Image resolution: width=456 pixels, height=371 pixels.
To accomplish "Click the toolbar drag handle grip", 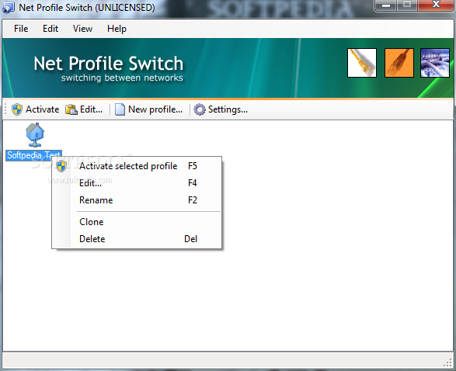I will click(5, 109).
